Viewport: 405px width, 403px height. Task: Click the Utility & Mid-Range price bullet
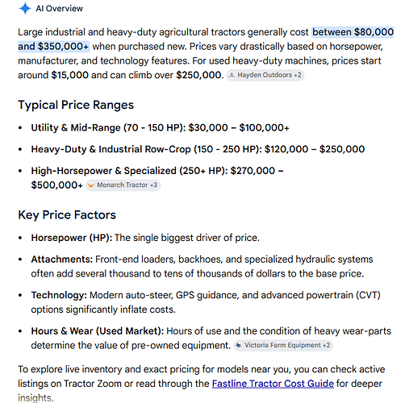[x=160, y=127]
